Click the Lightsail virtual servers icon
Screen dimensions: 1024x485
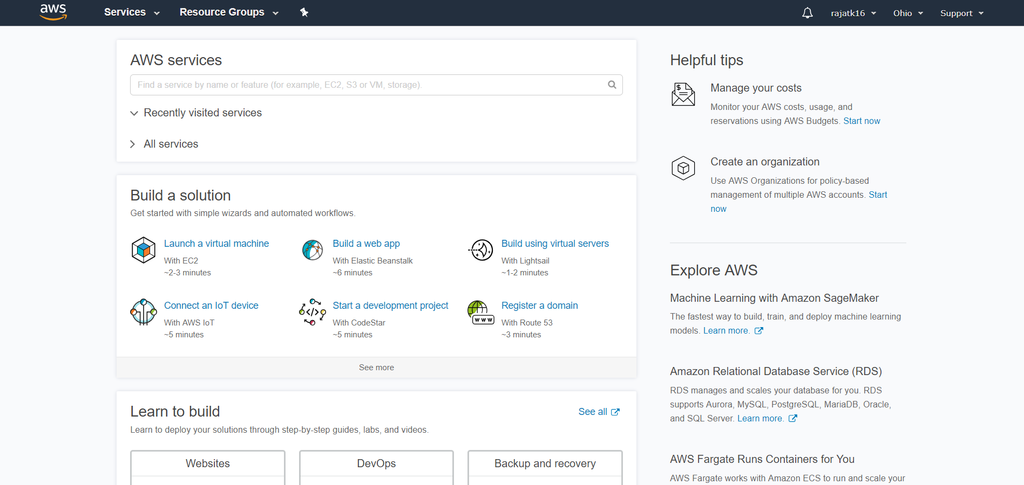[481, 250]
